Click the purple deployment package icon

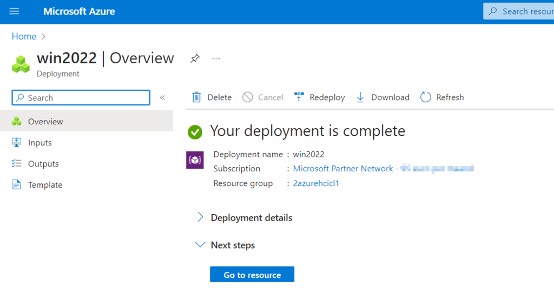(x=195, y=160)
